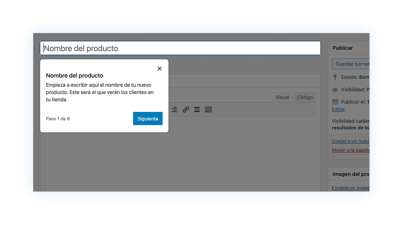Insert Read More tag icon

[197, 109]
